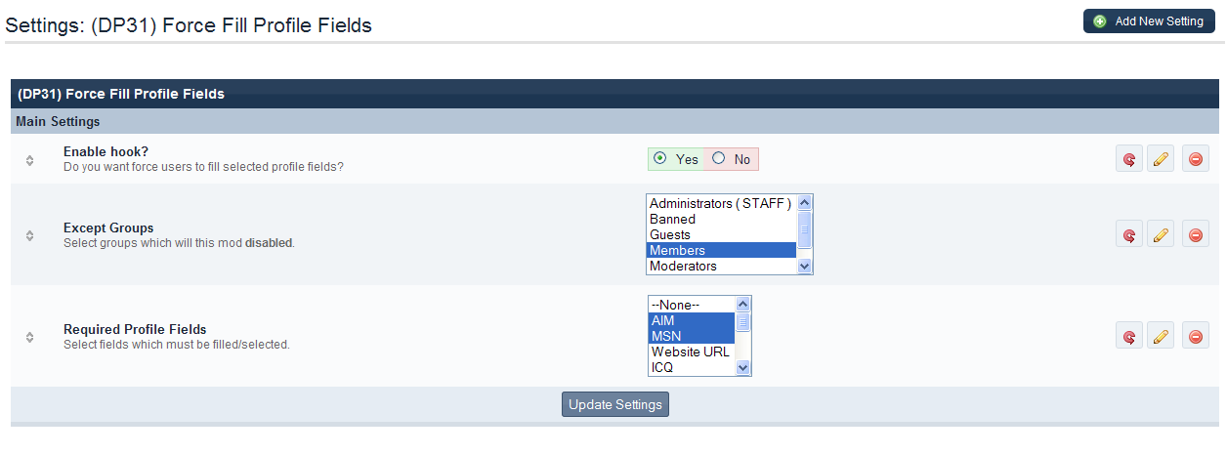
Task: Edit the Required Profile Fields setting
Action: coord(1161,336)
